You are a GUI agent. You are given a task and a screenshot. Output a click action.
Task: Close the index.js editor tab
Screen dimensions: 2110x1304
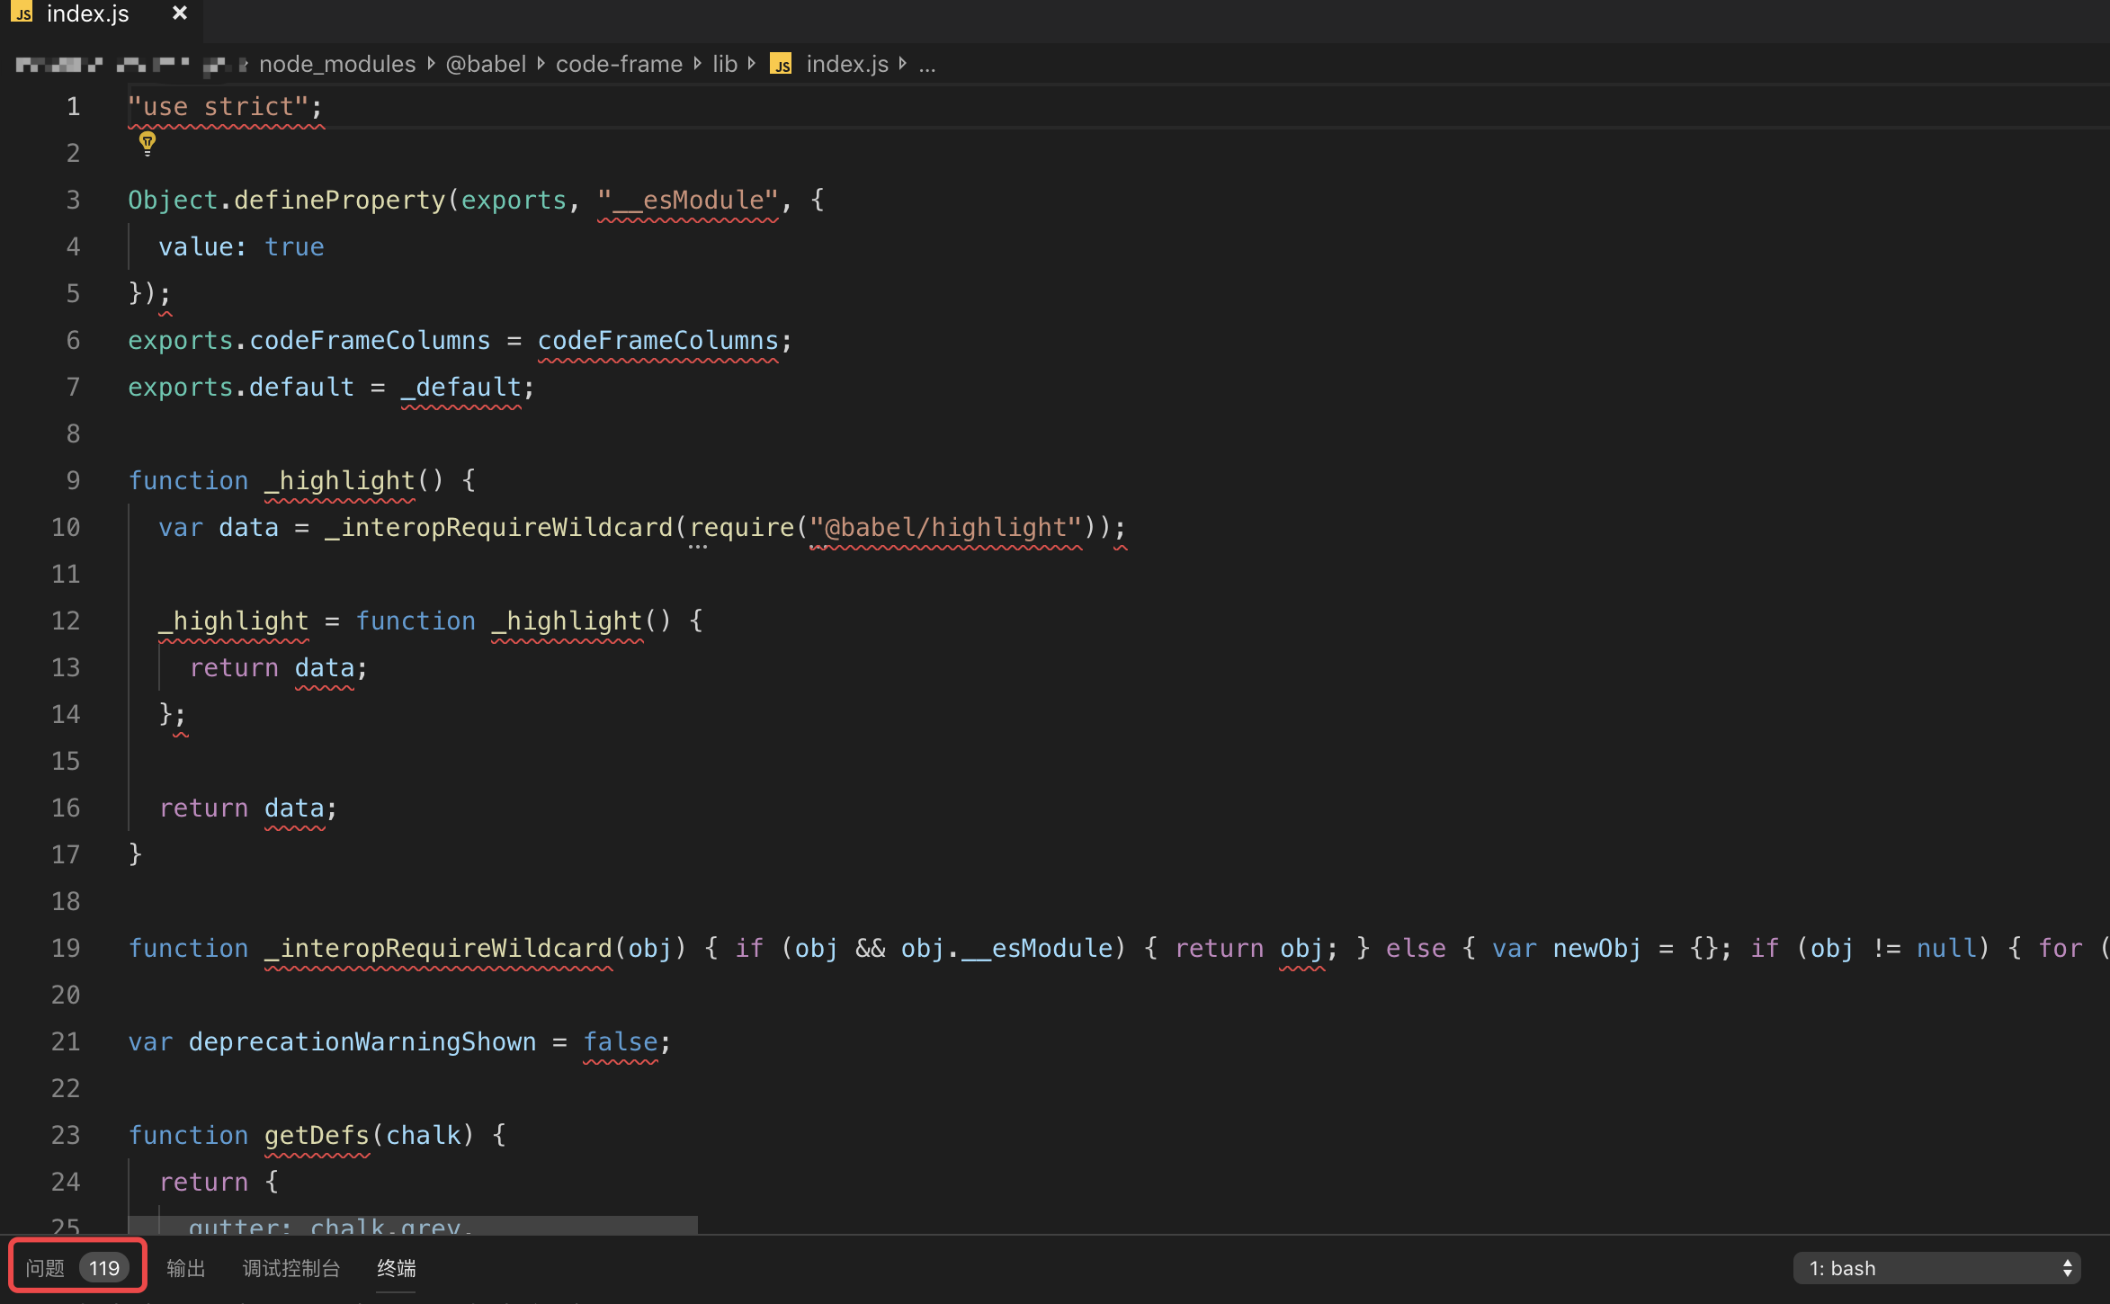coord(179,13)
